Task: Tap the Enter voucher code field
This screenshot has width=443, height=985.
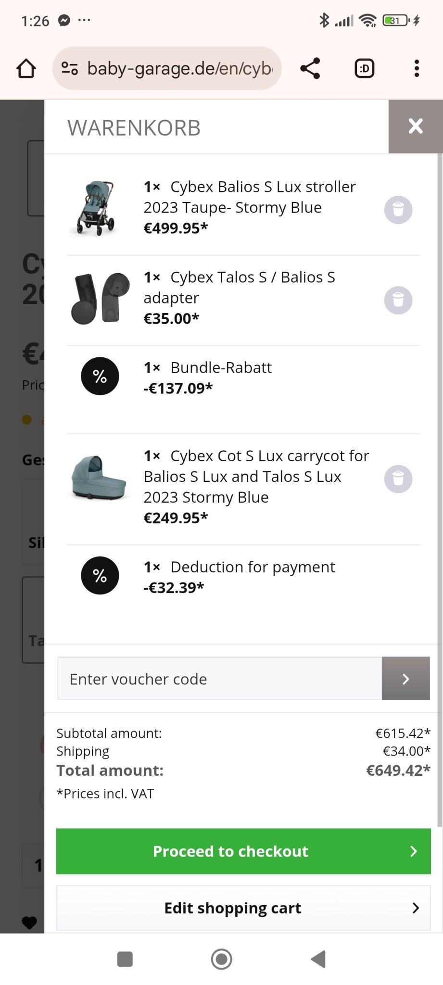Action: pyautogui.click(x=219, y=679)
